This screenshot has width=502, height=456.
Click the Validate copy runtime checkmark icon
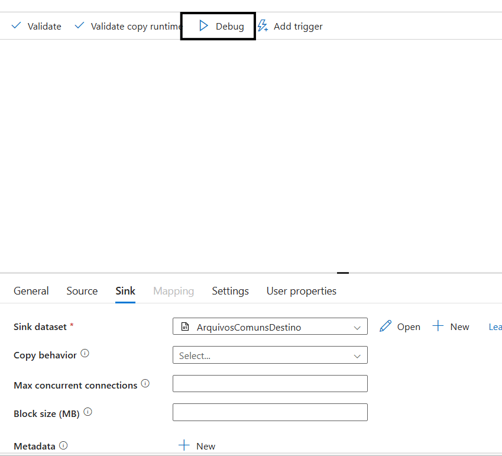pyautogui.click(x=80, y=26)
